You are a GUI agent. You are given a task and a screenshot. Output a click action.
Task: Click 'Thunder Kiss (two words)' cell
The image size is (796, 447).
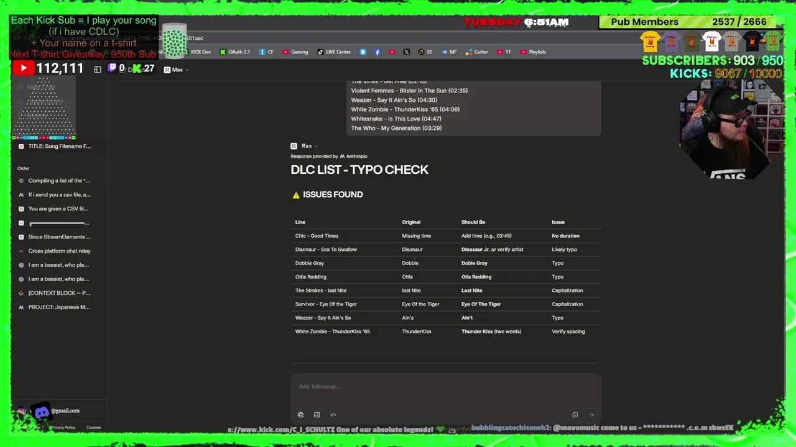click(x=491, y=332)
